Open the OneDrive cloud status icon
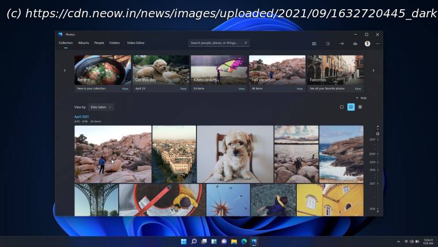 click(x=354, y=43)
